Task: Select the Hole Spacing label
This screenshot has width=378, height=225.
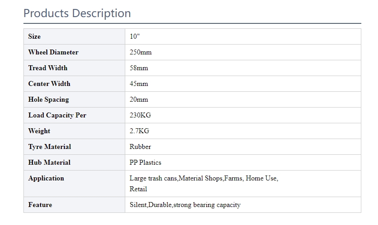Action: [x=49, y=99]
